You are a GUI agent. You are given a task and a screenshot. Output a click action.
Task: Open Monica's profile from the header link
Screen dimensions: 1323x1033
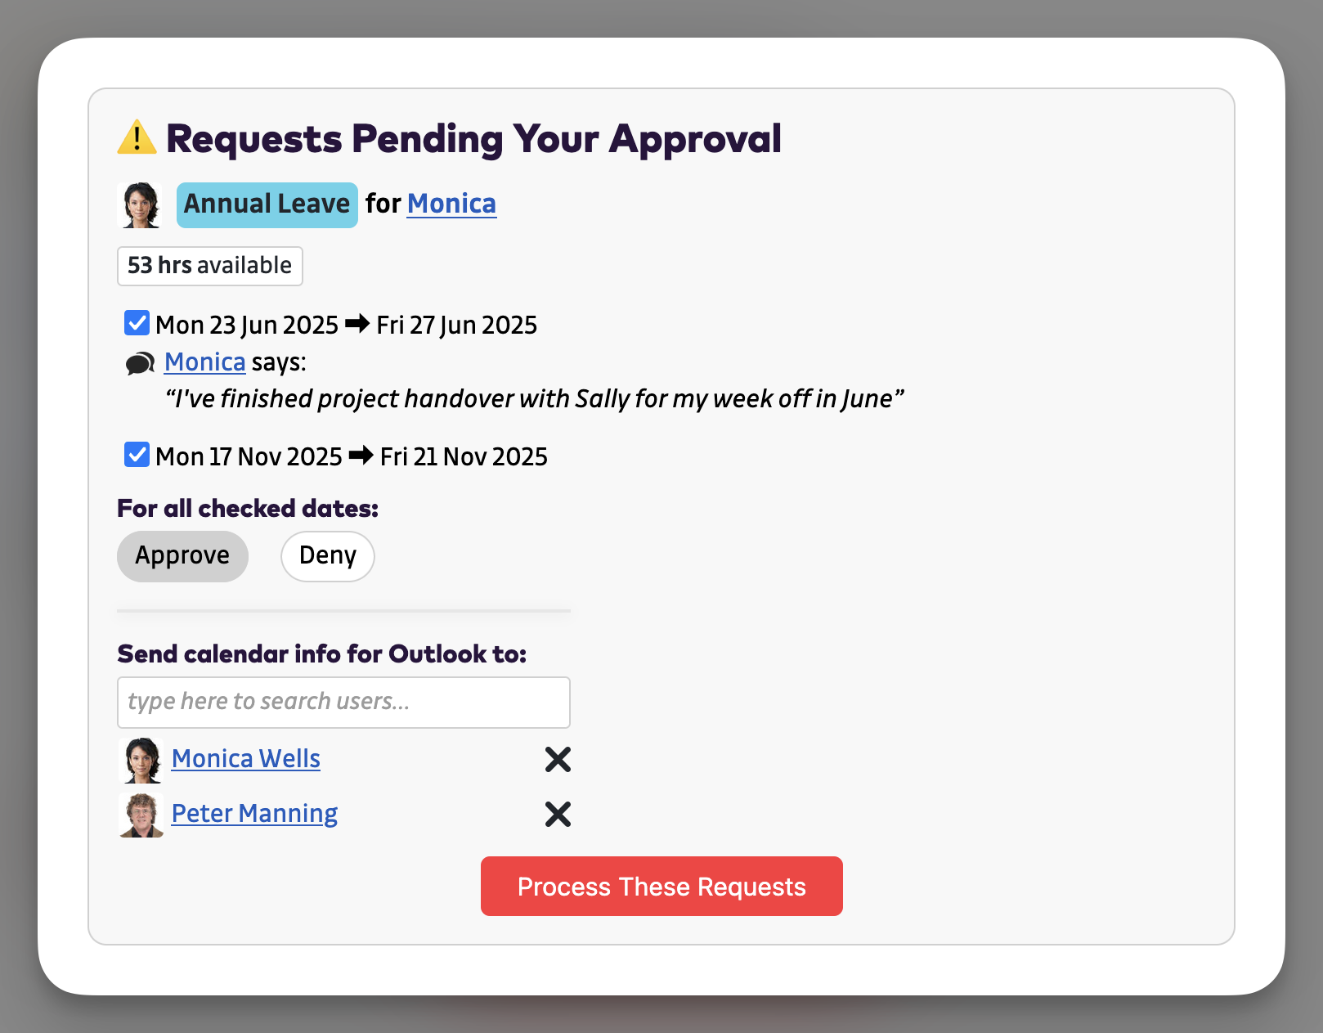coord(451,204)
